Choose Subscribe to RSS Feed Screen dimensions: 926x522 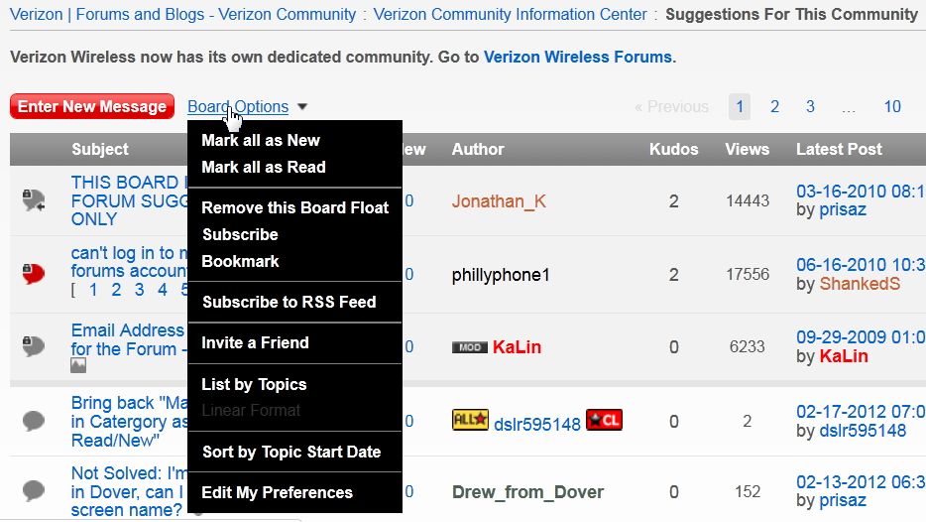pos(289,302)
